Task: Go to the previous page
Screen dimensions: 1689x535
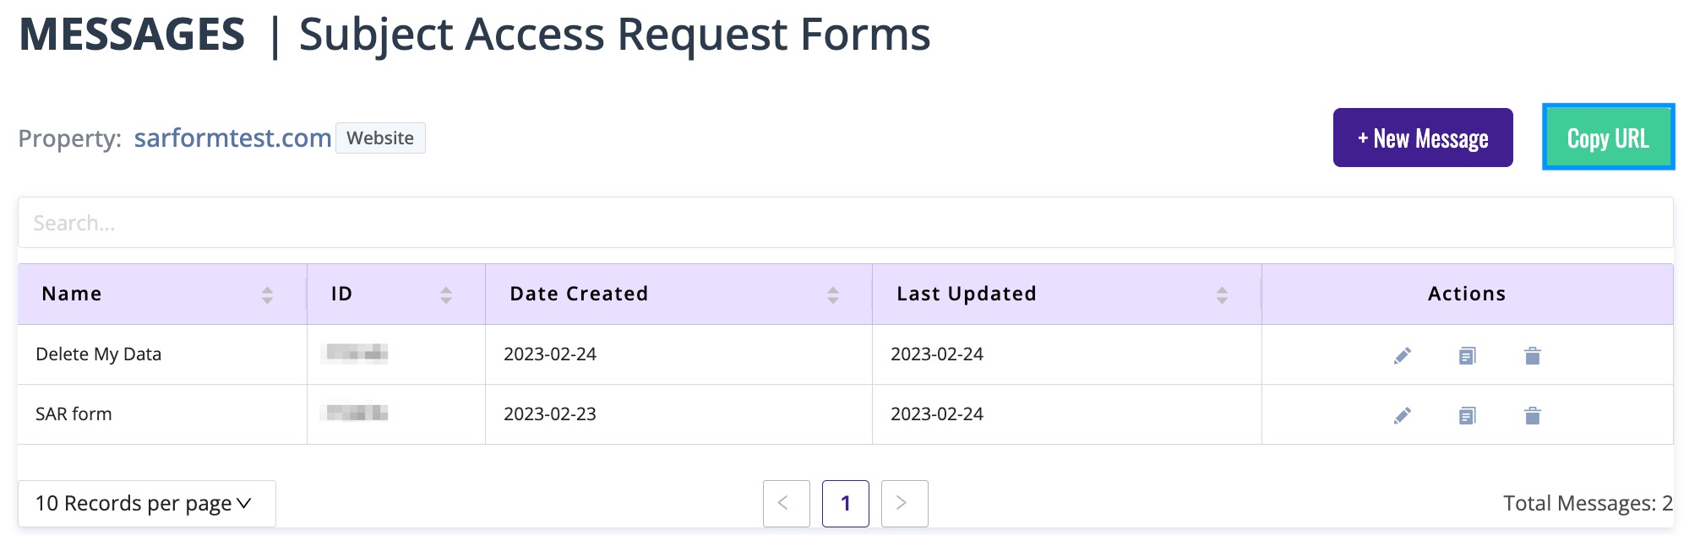Action: [786, 504]
